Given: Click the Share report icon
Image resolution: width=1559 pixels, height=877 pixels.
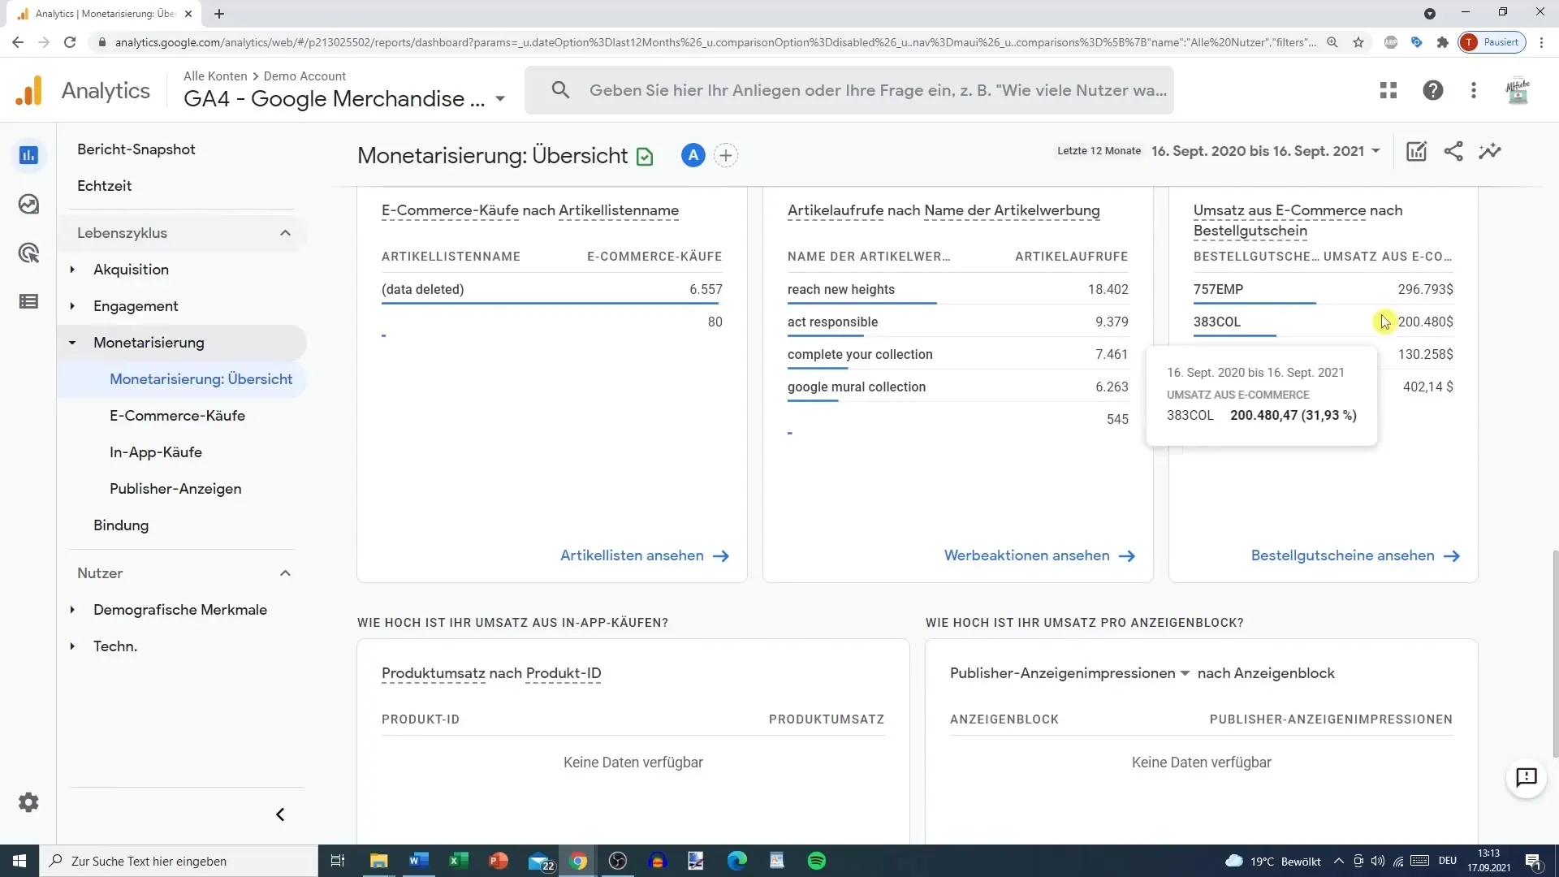Looking at the screenshot, I should (1453, 151).
